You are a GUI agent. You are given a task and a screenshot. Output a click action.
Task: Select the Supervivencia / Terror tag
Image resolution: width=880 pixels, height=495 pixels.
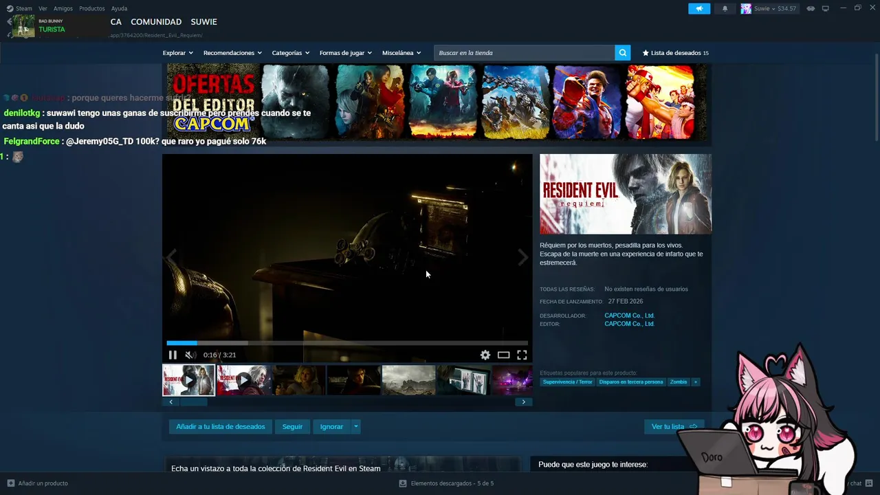567,382
